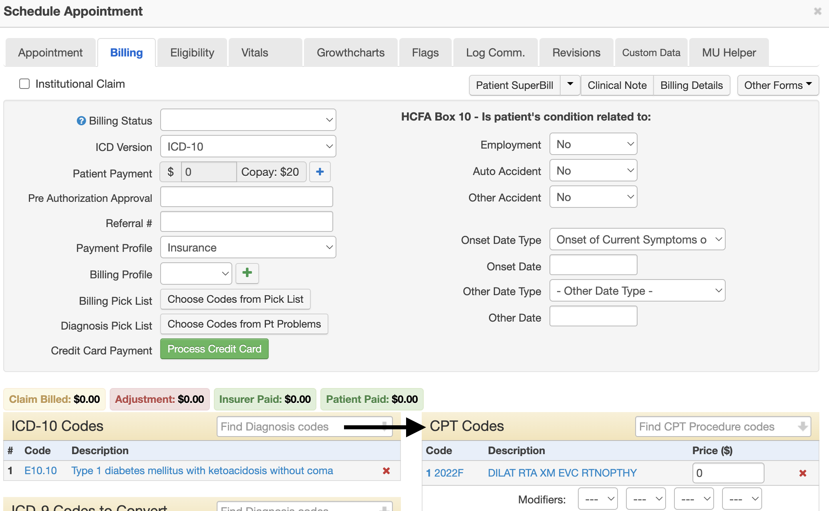Open the Growthcharts tab
This screenshot has width=829, height=511.
pyautogui.click(x=350, y=52)
